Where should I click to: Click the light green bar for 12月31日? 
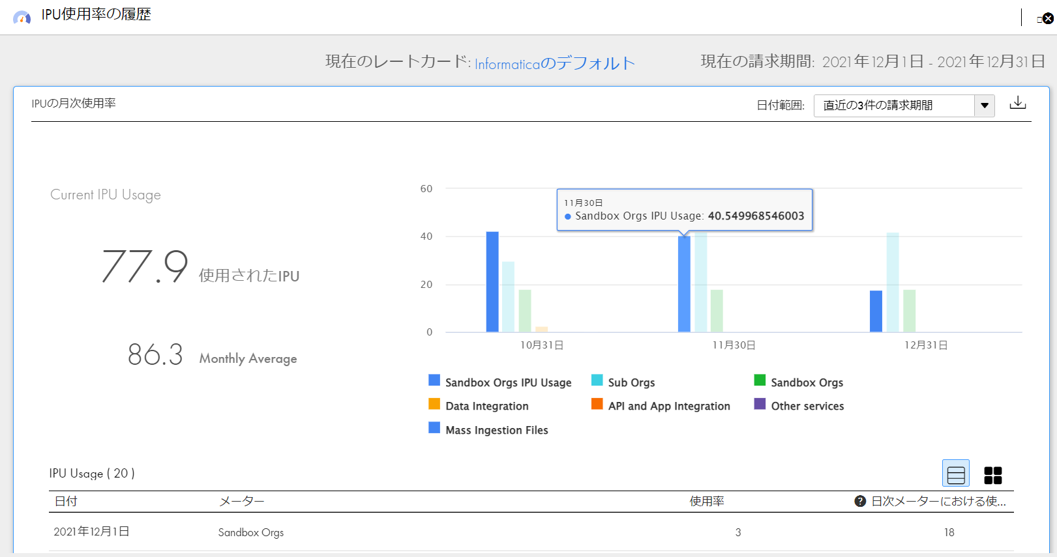910,311
